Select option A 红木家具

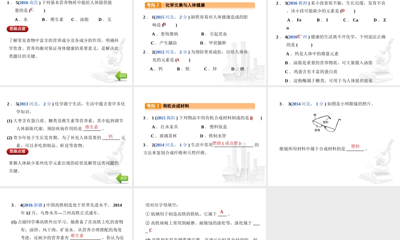[x=165, y=127]
